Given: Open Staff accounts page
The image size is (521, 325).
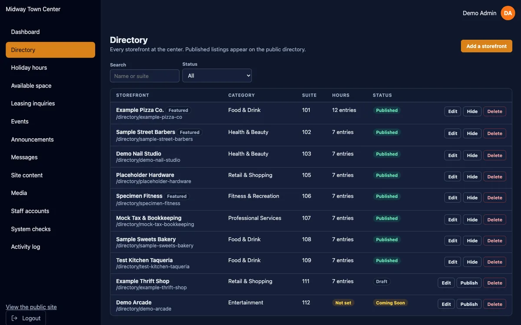Looking at the screenshot, I should 50,211.
